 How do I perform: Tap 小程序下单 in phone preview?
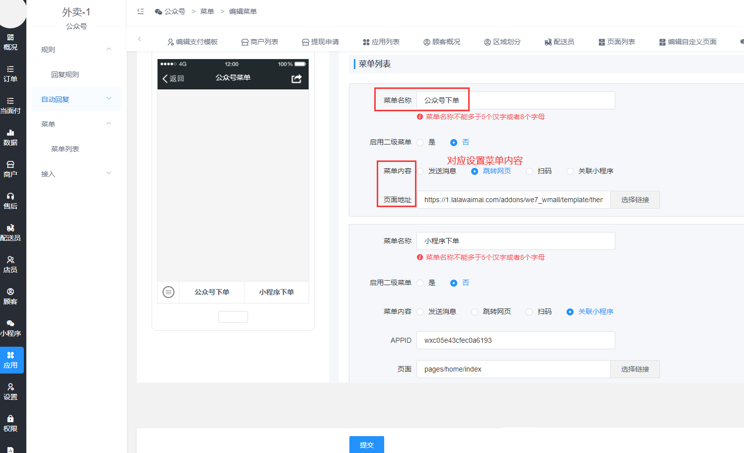point(276,292)
